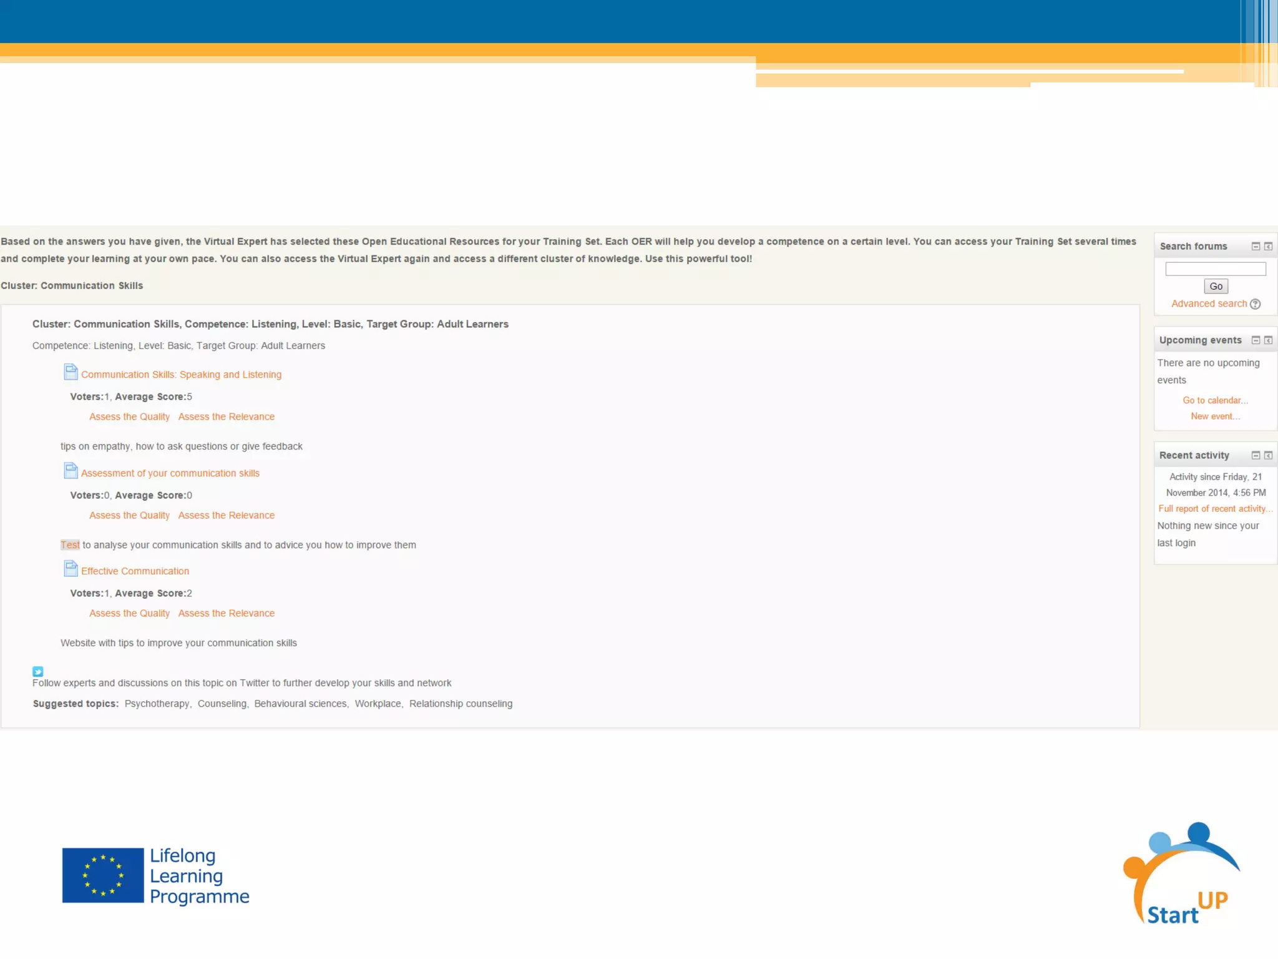Click the Twitter bird icon

(38, 671)
